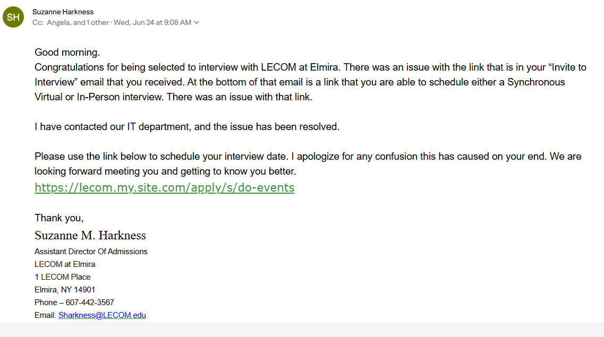Click the sentence about the IT department
Viewport: 604px width, 337px height.
(187, 126)
